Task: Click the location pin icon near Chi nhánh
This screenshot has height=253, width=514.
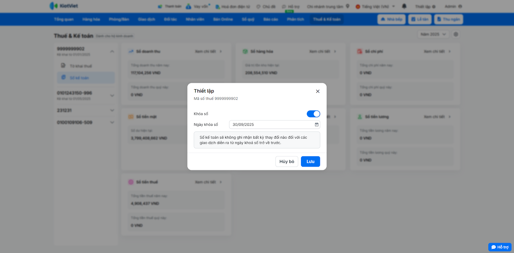Action: point(348,6)
